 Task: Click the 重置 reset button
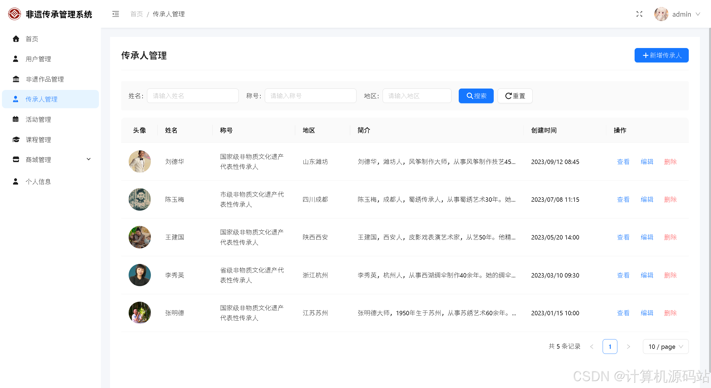pos(515,96)
